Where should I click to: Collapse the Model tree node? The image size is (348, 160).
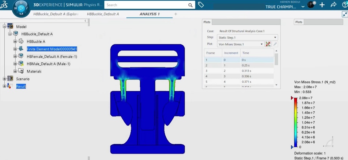[4, 26]
